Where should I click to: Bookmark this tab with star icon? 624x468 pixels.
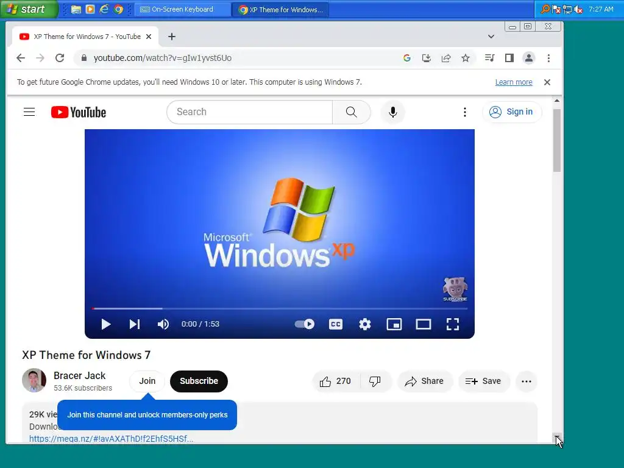pos(465,58)
